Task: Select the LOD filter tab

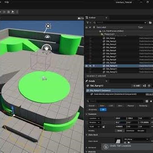Action: (111, 106)
